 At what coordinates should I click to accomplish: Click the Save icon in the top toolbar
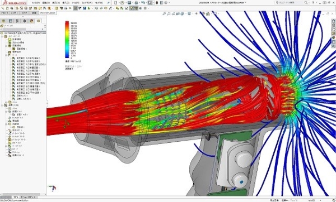click(129, 3)
